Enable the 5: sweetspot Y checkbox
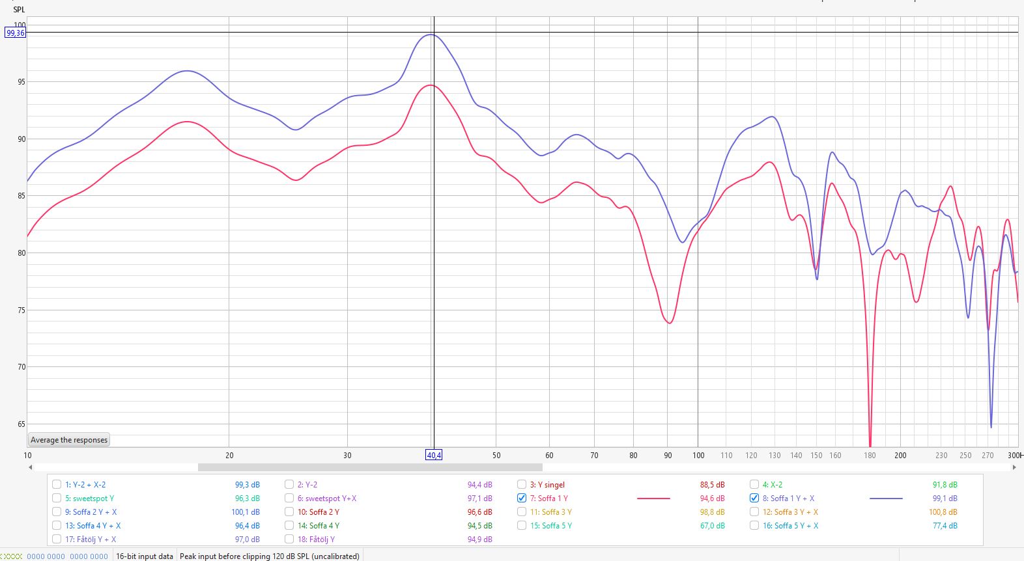Viewport: 1024px width, 561px height. click(x=57, y=498)
